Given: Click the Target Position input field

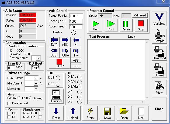Looking at the screenshot, I should coord(76,16).
